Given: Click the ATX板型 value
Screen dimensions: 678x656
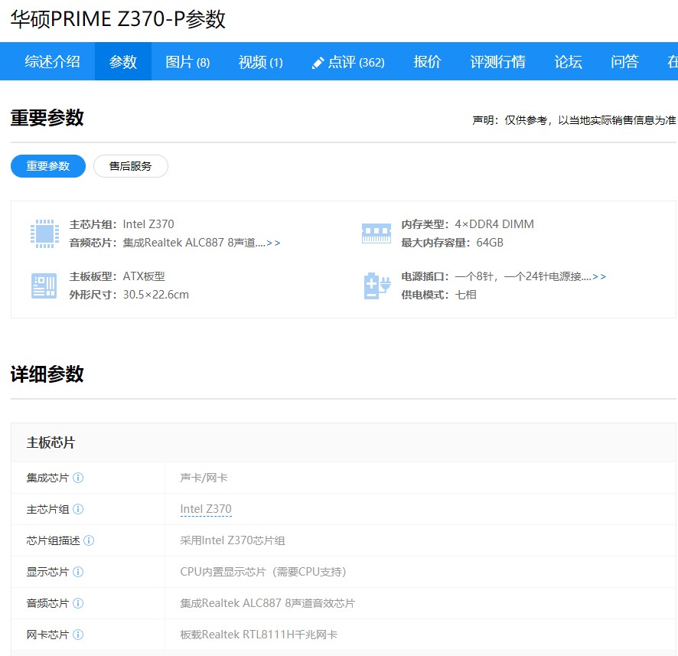Looking at the screenshot, I should (x=144, y=276).
